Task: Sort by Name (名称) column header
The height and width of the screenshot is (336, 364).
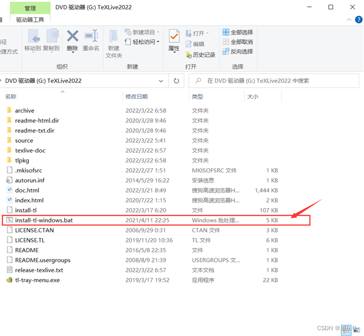Action: (x=11, y=97)
